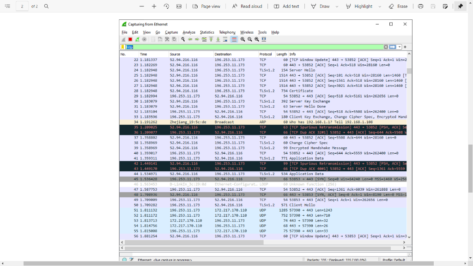
Task: Toggle colorize packet list
Action: [x=234, y=39]
